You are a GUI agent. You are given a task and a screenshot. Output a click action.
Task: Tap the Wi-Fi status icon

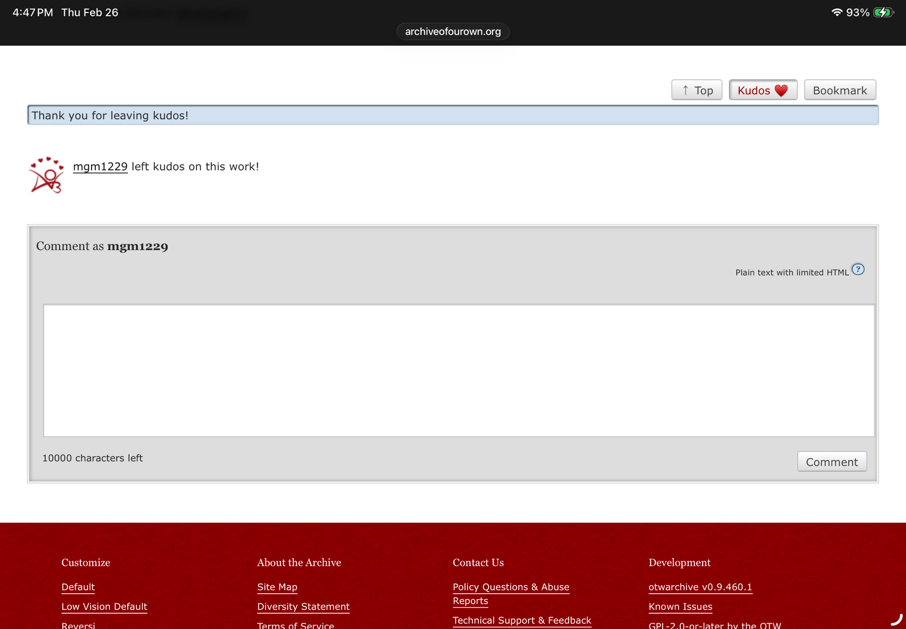coord(836,12)
